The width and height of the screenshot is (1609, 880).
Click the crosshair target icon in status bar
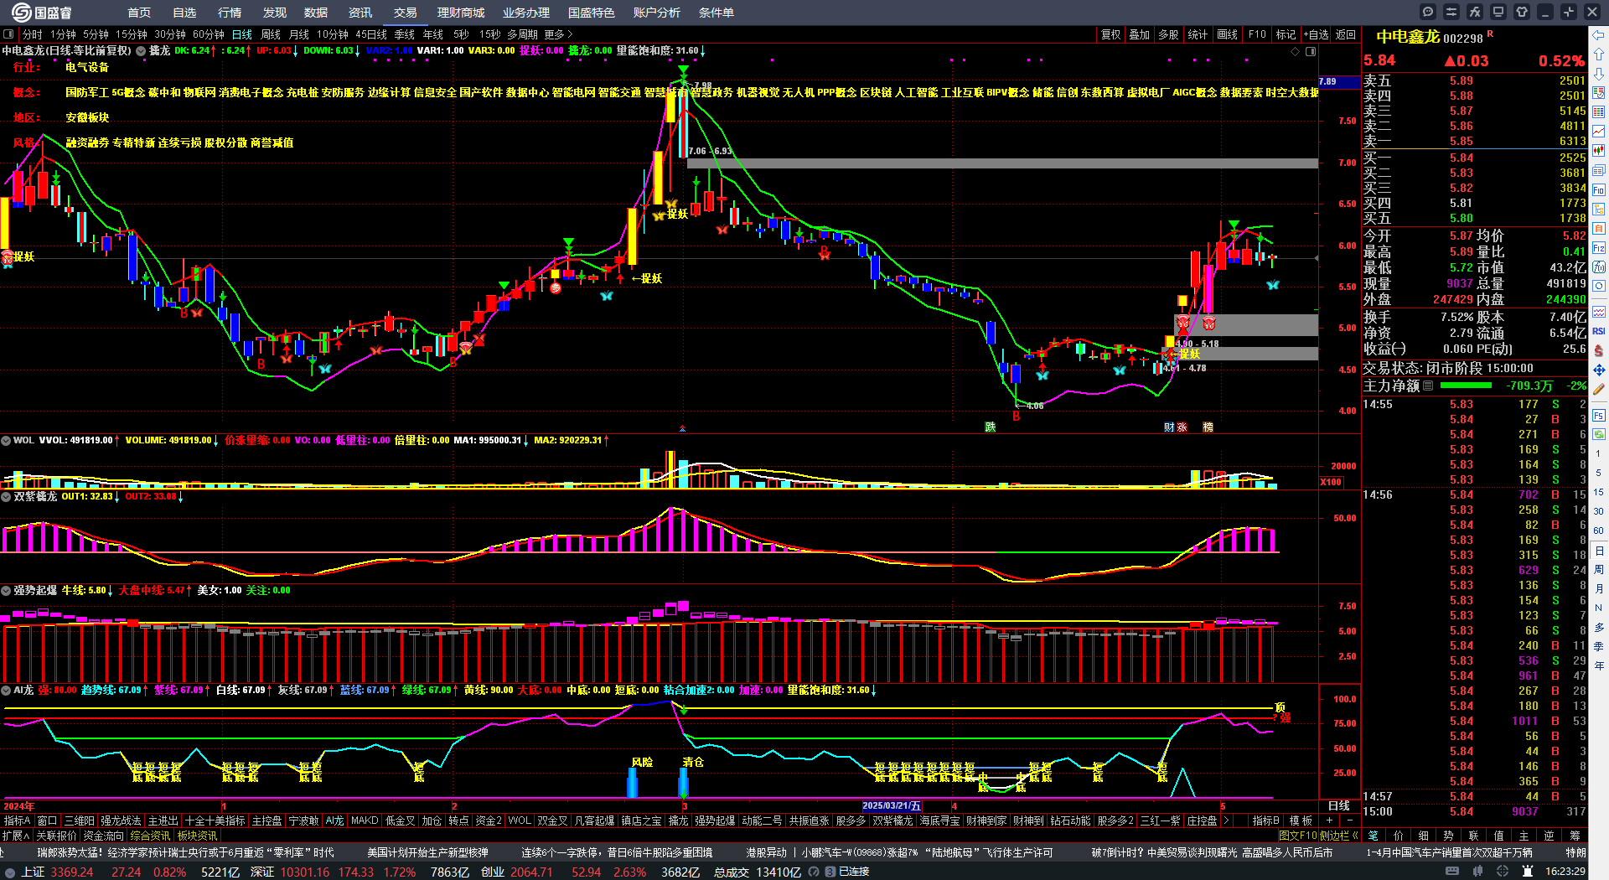point(1503,872)
